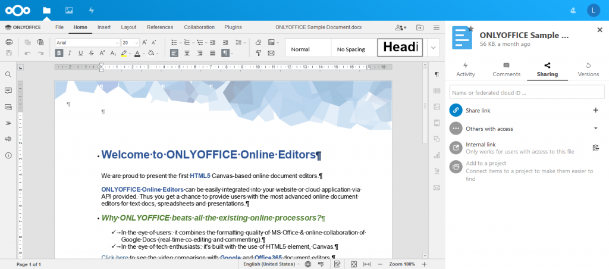Apply subscript formatting
The height and width of the screenshot is (269, 609).
pyautogui.click(x=113, y=53)
